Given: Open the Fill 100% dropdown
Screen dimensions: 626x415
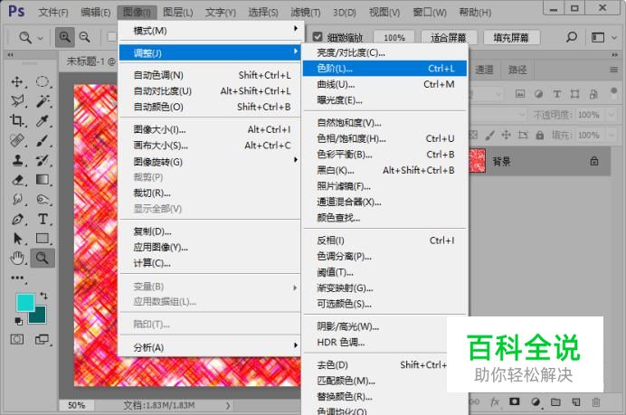Looking at the screenshot, I should [612, 136].
